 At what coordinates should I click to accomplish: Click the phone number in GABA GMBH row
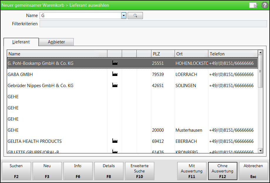click(x=231, y=74)
